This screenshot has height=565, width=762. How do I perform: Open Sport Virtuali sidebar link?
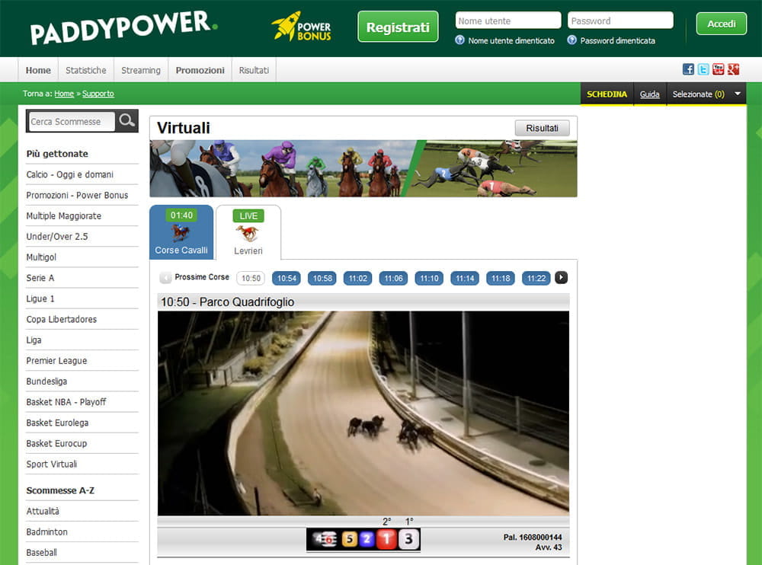(x=52, y=464)
